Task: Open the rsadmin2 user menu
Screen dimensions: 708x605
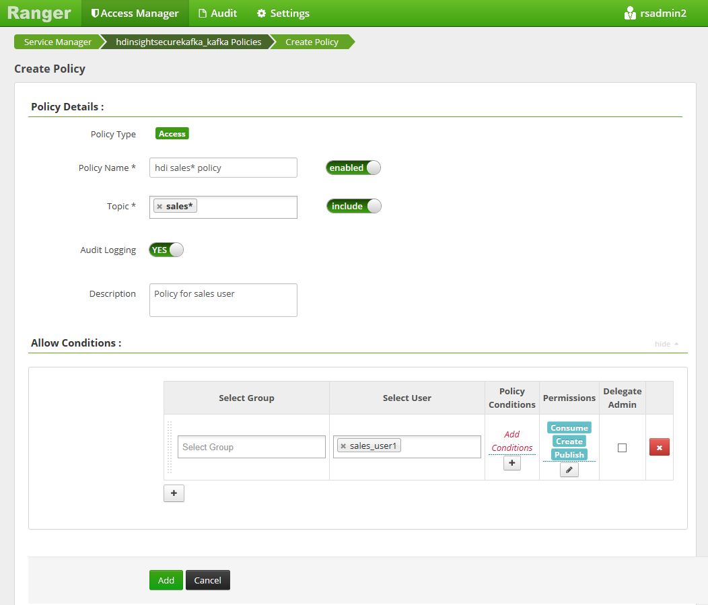Action: coord(656,13)
